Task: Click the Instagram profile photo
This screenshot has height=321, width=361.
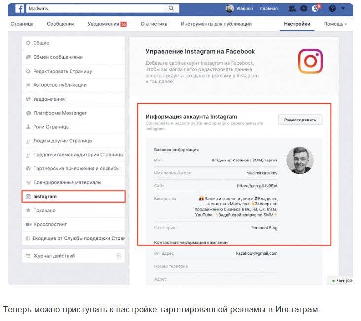Action: point(300,160)
